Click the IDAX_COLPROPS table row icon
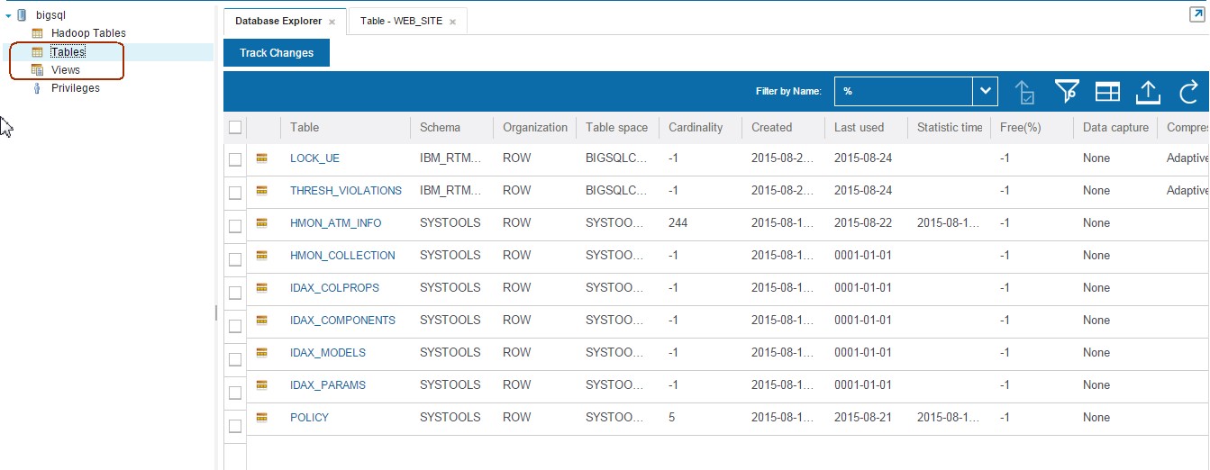 (x=262, y=287)
